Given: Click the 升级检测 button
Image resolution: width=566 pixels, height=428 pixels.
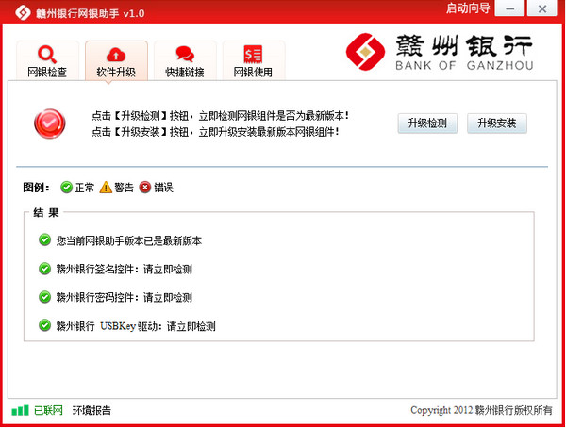Looking at the screenshot, I should 427,123.
